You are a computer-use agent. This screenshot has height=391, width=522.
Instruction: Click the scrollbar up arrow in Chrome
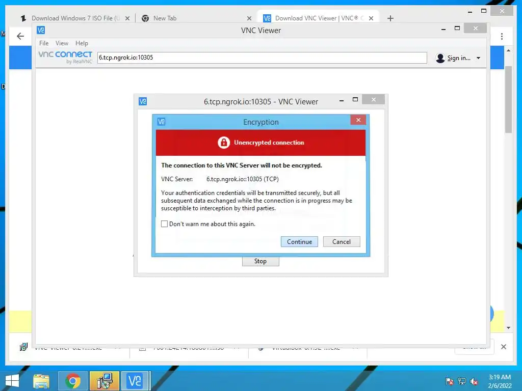click(x=508, y=50)
